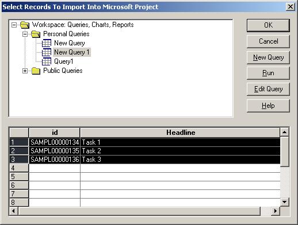This screenshot has width=298, height=225.
Task: Select row header 3
Action: point(19,160)
